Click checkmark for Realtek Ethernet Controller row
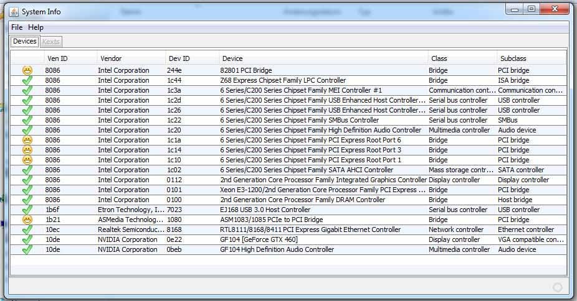 click(x=27, y=229)
